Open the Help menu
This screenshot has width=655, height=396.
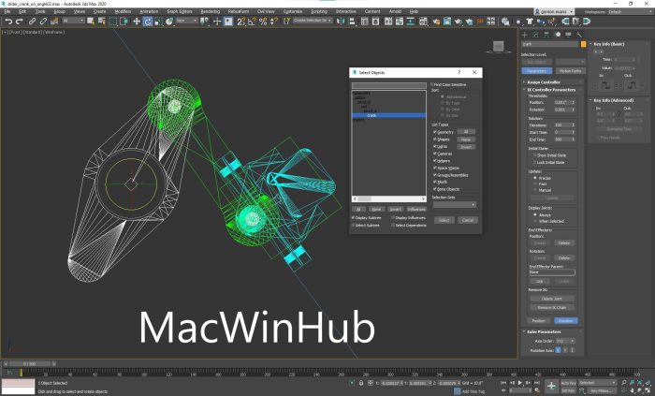[414, 11]
